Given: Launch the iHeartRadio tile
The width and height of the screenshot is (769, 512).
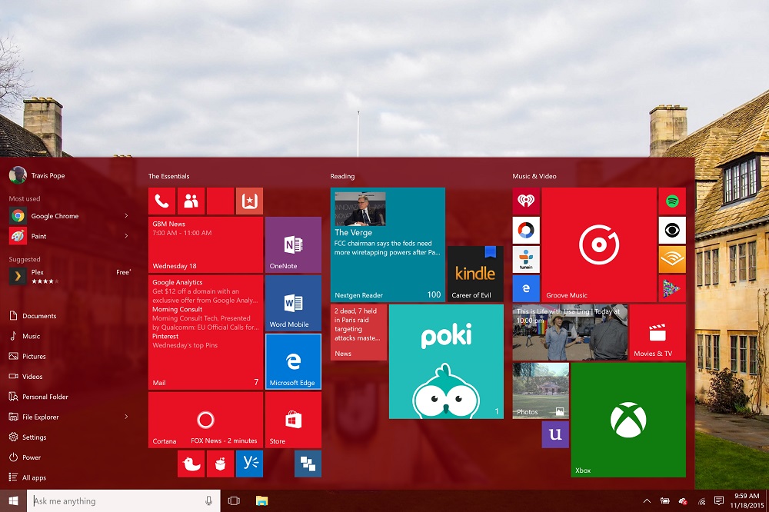Looking at the screenshot, I should point(526,201).
